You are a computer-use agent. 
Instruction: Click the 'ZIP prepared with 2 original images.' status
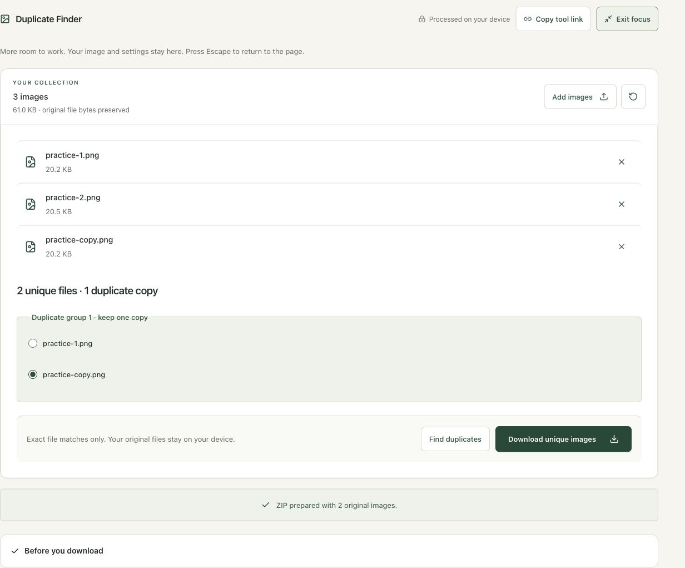pos(336,505)
